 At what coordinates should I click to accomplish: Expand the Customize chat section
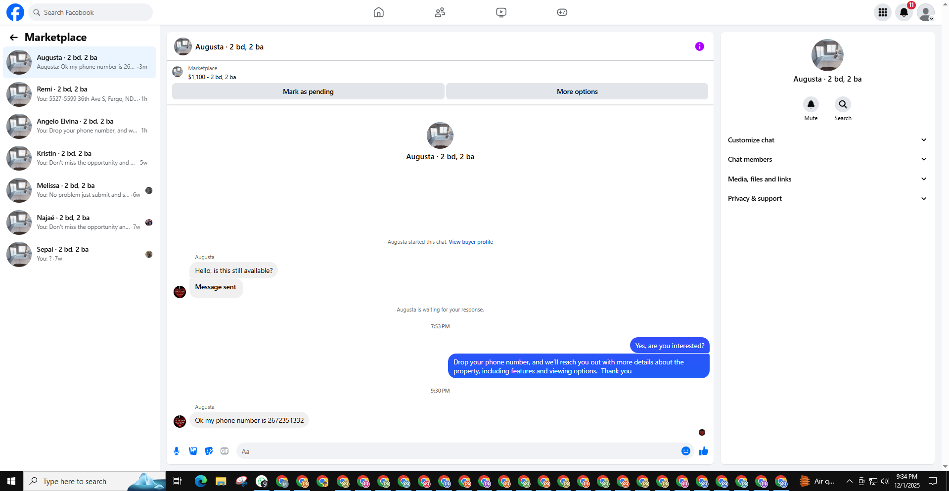[x=827, y=140]
